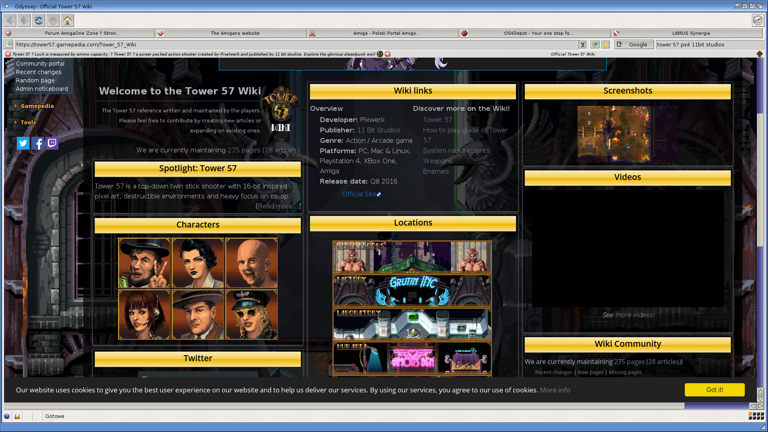Screen dimensions: 768x432
Task: Switch to LIBRUS Synergia tab
Action: click(x=687, y=33)
